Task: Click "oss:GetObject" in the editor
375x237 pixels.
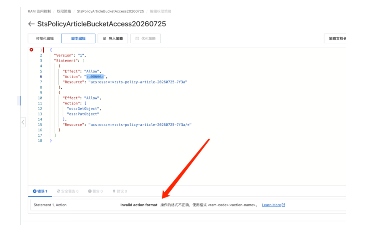Action: (x=83, y=109)
